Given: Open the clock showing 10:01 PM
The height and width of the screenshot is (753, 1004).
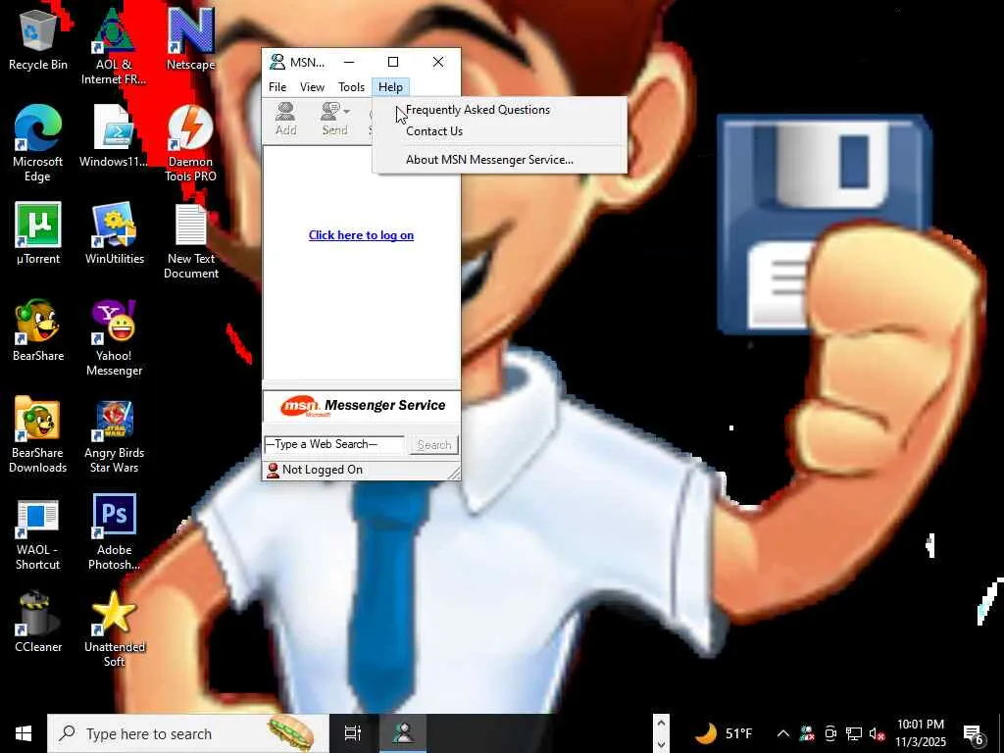Looking at the screenshot, I should [x=920, y=733].
